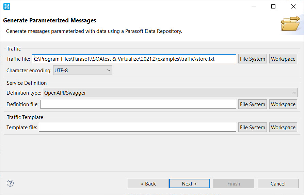Viewport: 304px width, 195px height.
Task: Click the folder with arrows wizard image
Action: tap(290, 23)
